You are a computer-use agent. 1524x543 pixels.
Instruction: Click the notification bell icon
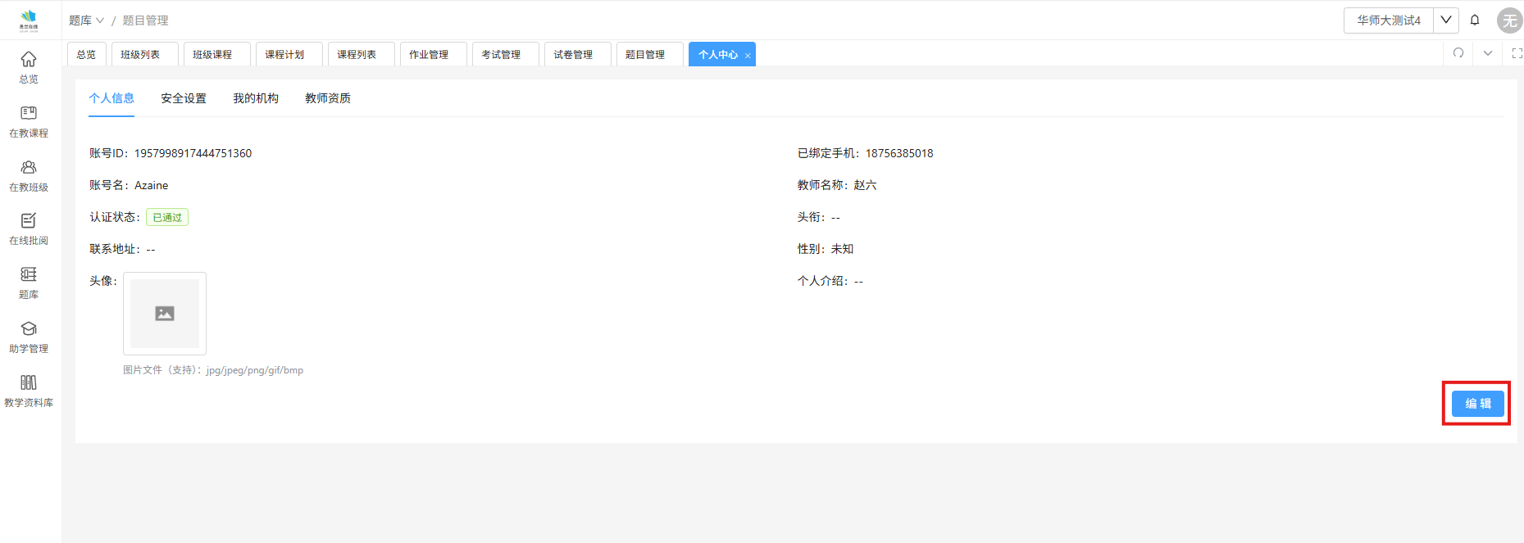pos(1475,20)
